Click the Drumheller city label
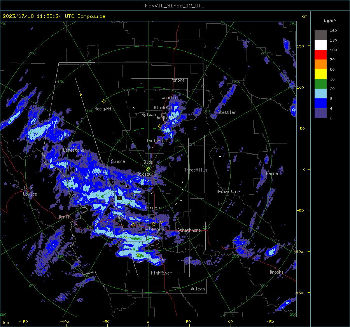Viewport: 350px width, 327px height. (228, 192)
